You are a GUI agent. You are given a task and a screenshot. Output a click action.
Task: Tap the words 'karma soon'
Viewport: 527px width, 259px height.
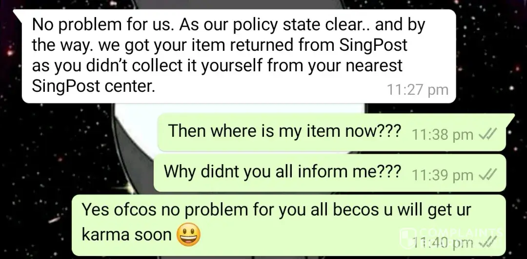point(127,235)
